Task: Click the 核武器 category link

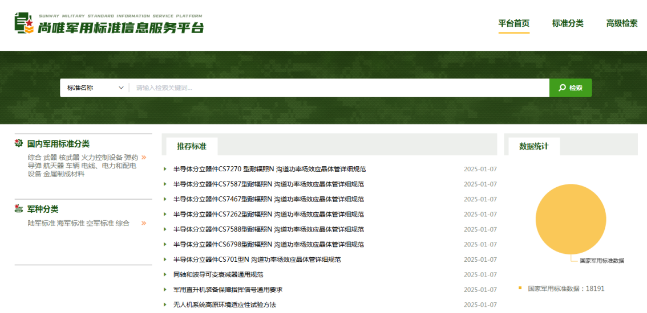Action: pos(69,157)
